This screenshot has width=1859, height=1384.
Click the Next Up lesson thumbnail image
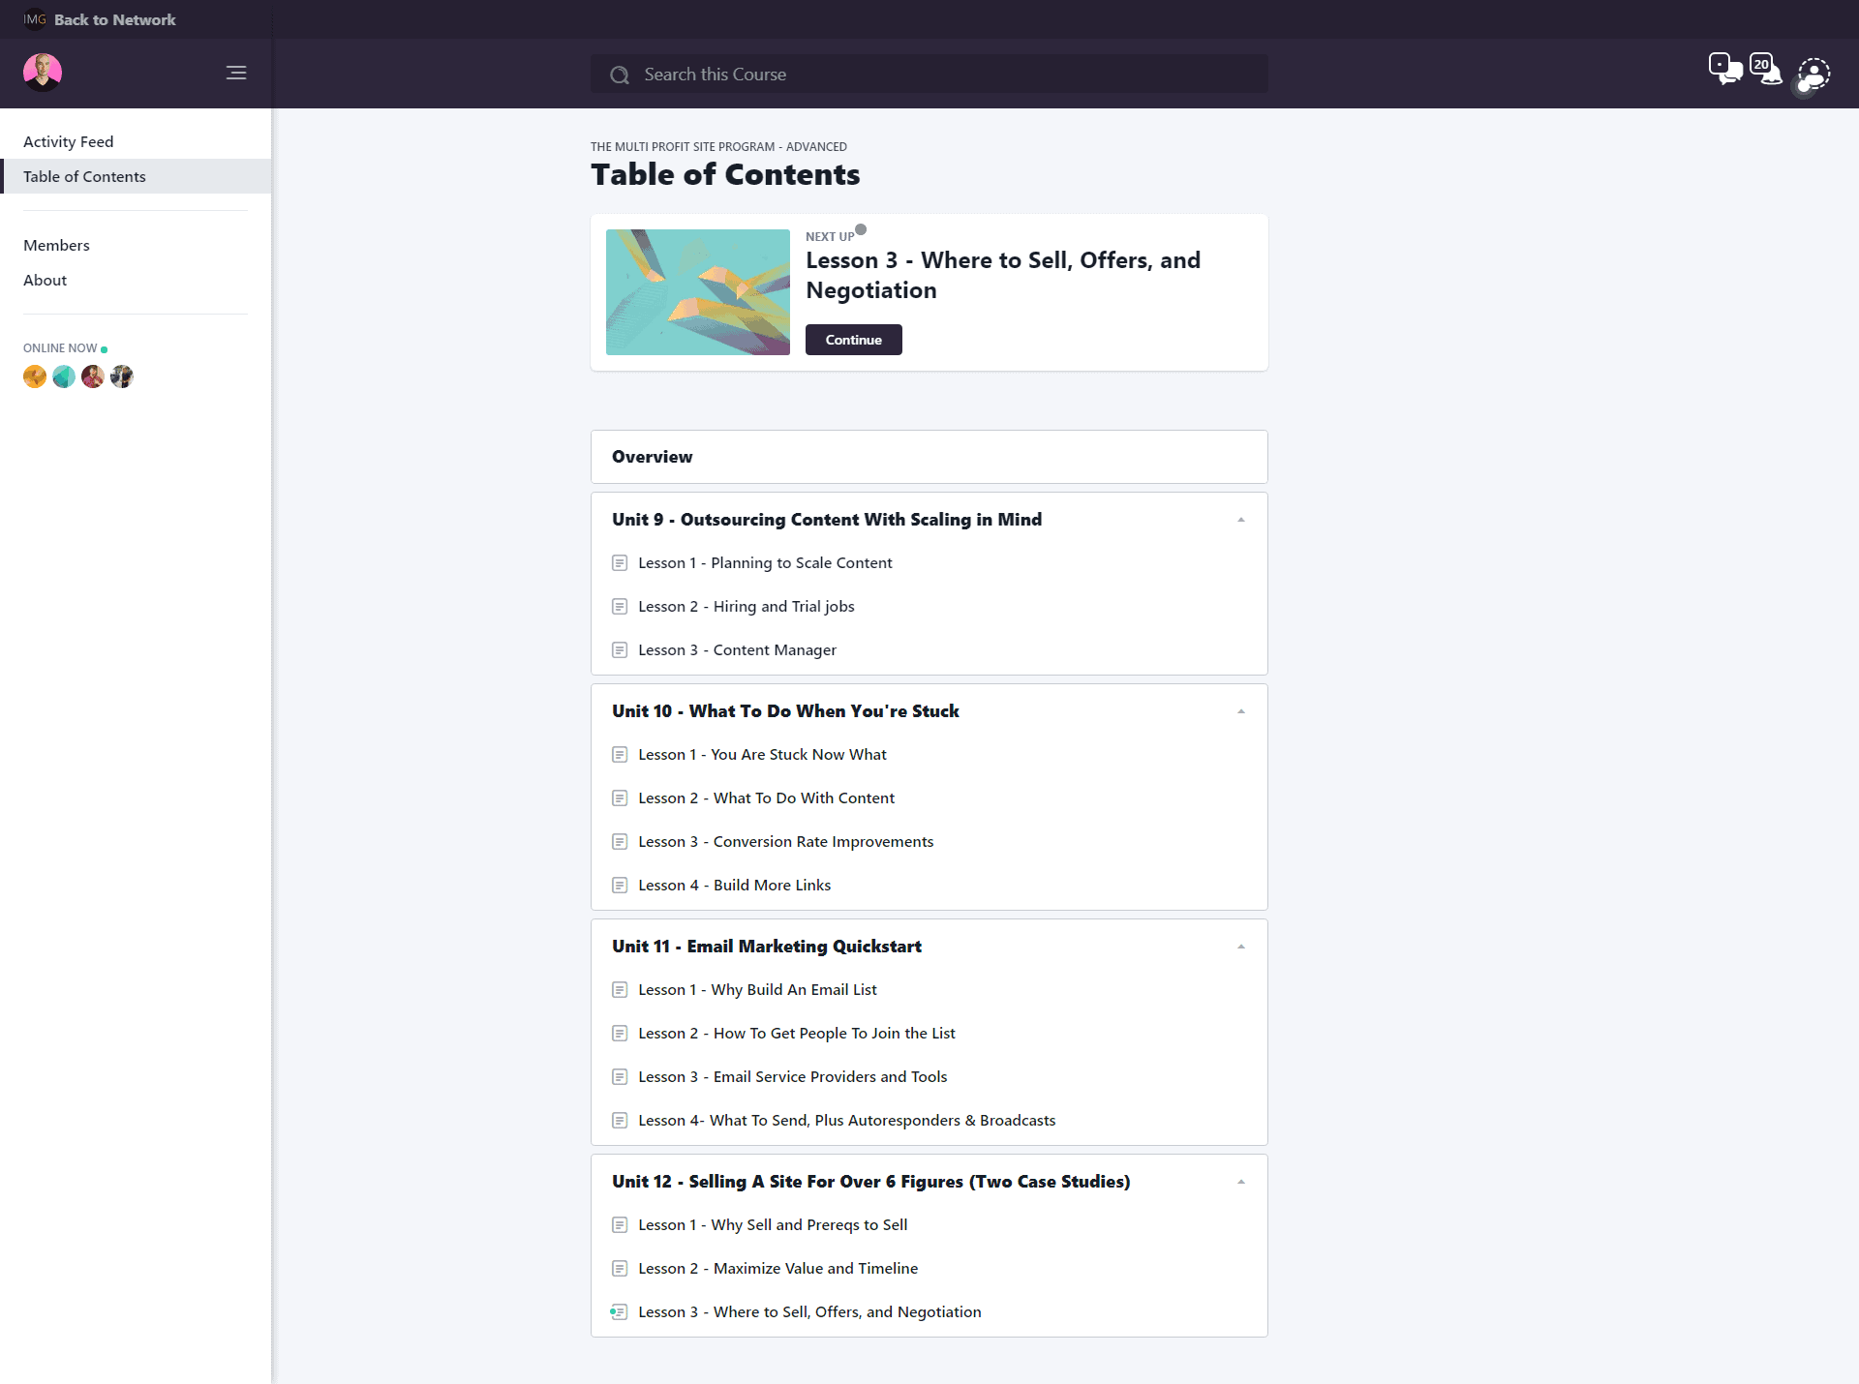[697, 292]
